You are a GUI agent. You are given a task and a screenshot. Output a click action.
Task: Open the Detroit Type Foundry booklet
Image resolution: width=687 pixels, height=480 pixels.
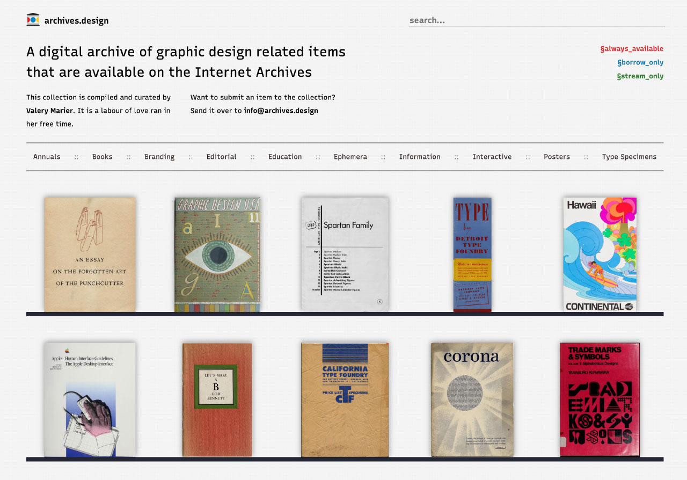(472, 254)
